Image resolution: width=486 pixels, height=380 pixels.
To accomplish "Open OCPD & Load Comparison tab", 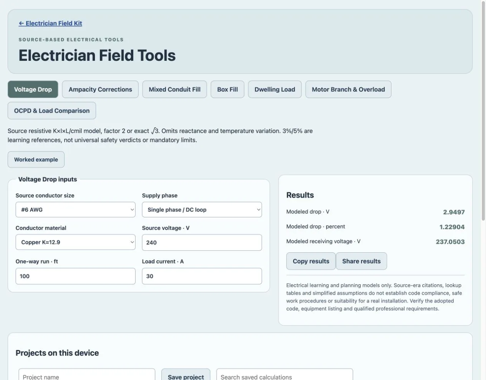I will point(52,110).
